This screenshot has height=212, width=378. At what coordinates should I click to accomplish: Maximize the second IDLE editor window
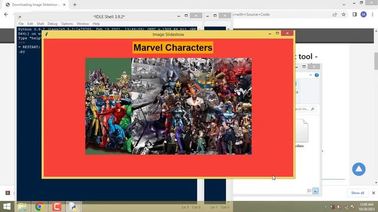coord(215,16)
